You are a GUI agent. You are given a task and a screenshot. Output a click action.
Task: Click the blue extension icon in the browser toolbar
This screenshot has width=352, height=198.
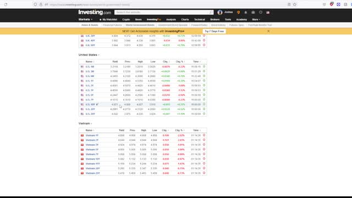338,4
